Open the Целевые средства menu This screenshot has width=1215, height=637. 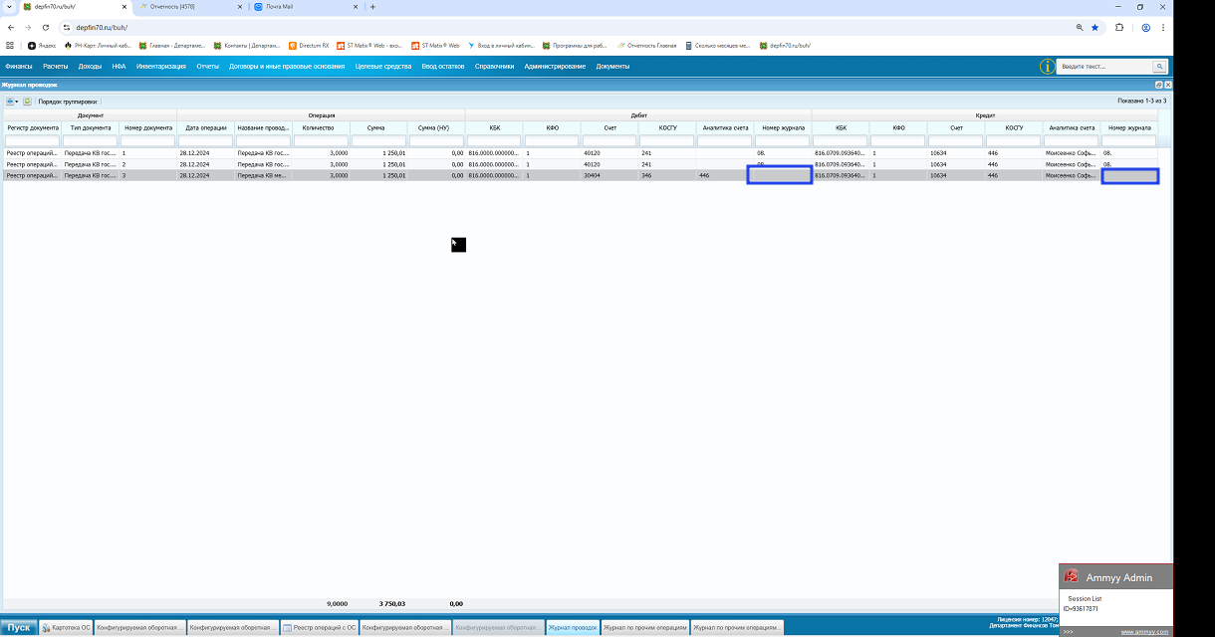pyautogui.click(x=383, y=67)
